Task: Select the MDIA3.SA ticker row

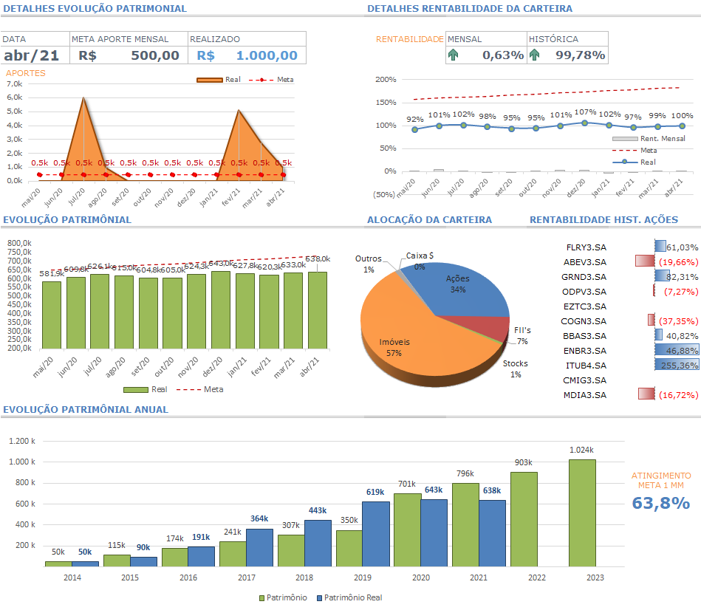Action: point(585,395)
